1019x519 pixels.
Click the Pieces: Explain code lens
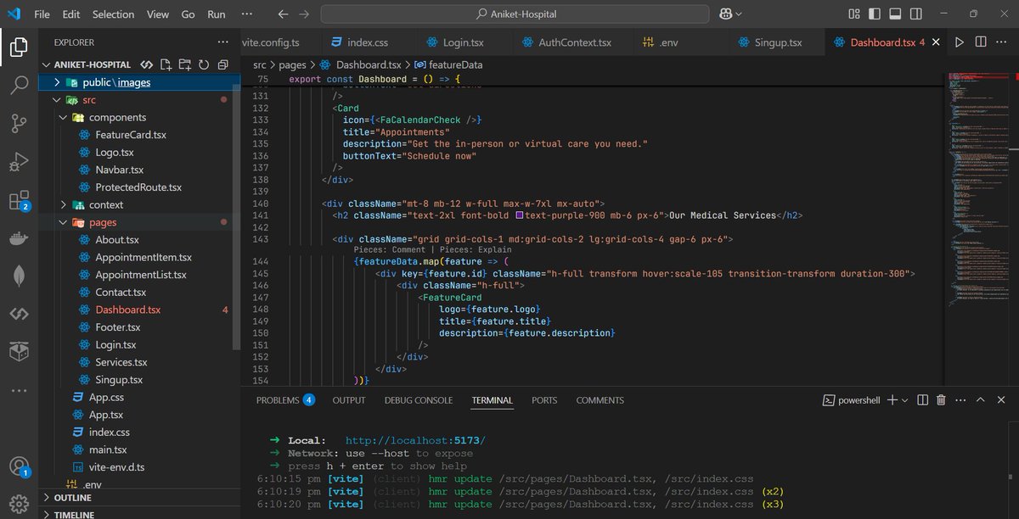point(476,250)
